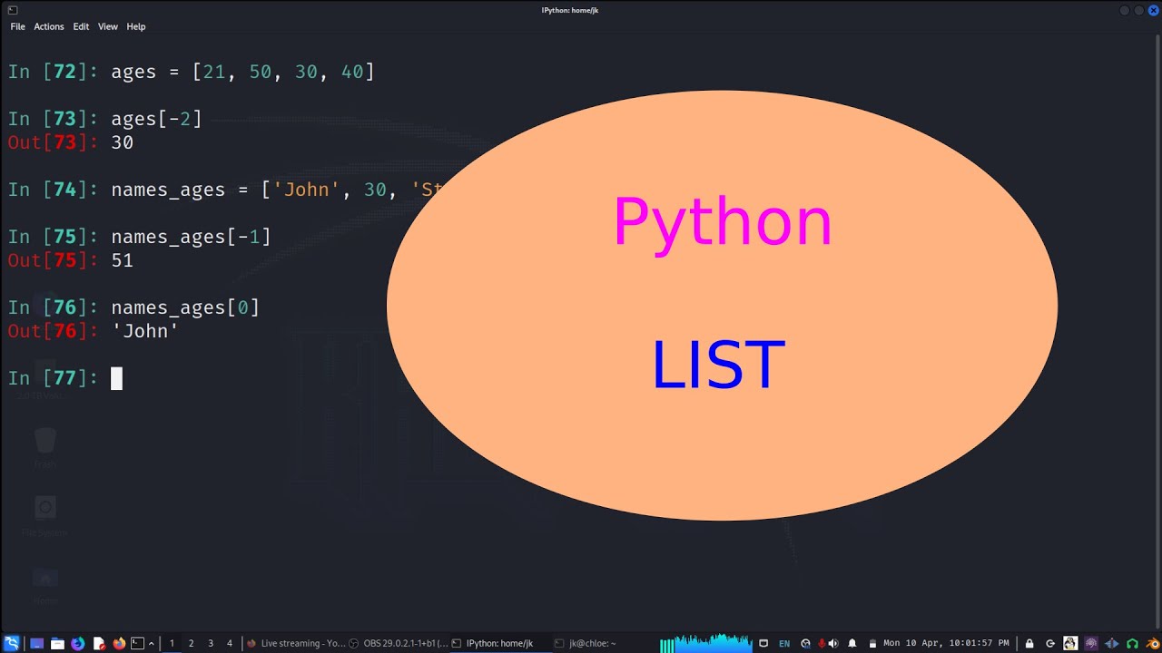Click the Out[73] value 30
Image resolution: width=1162 pixels, height=653 pixels.
[x=123, y=142]
